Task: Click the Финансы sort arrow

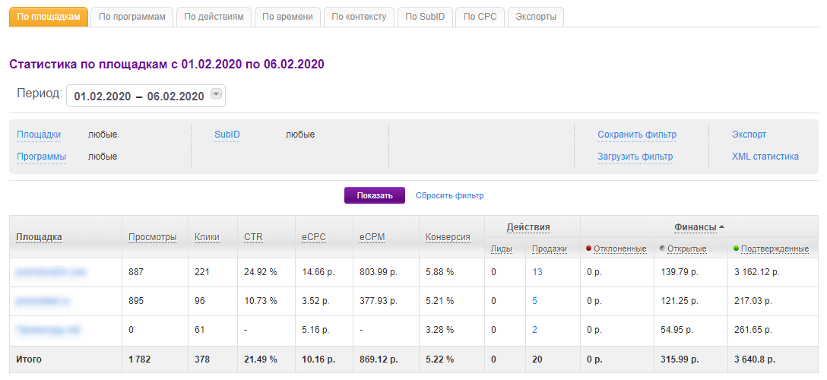Action: 721,226
